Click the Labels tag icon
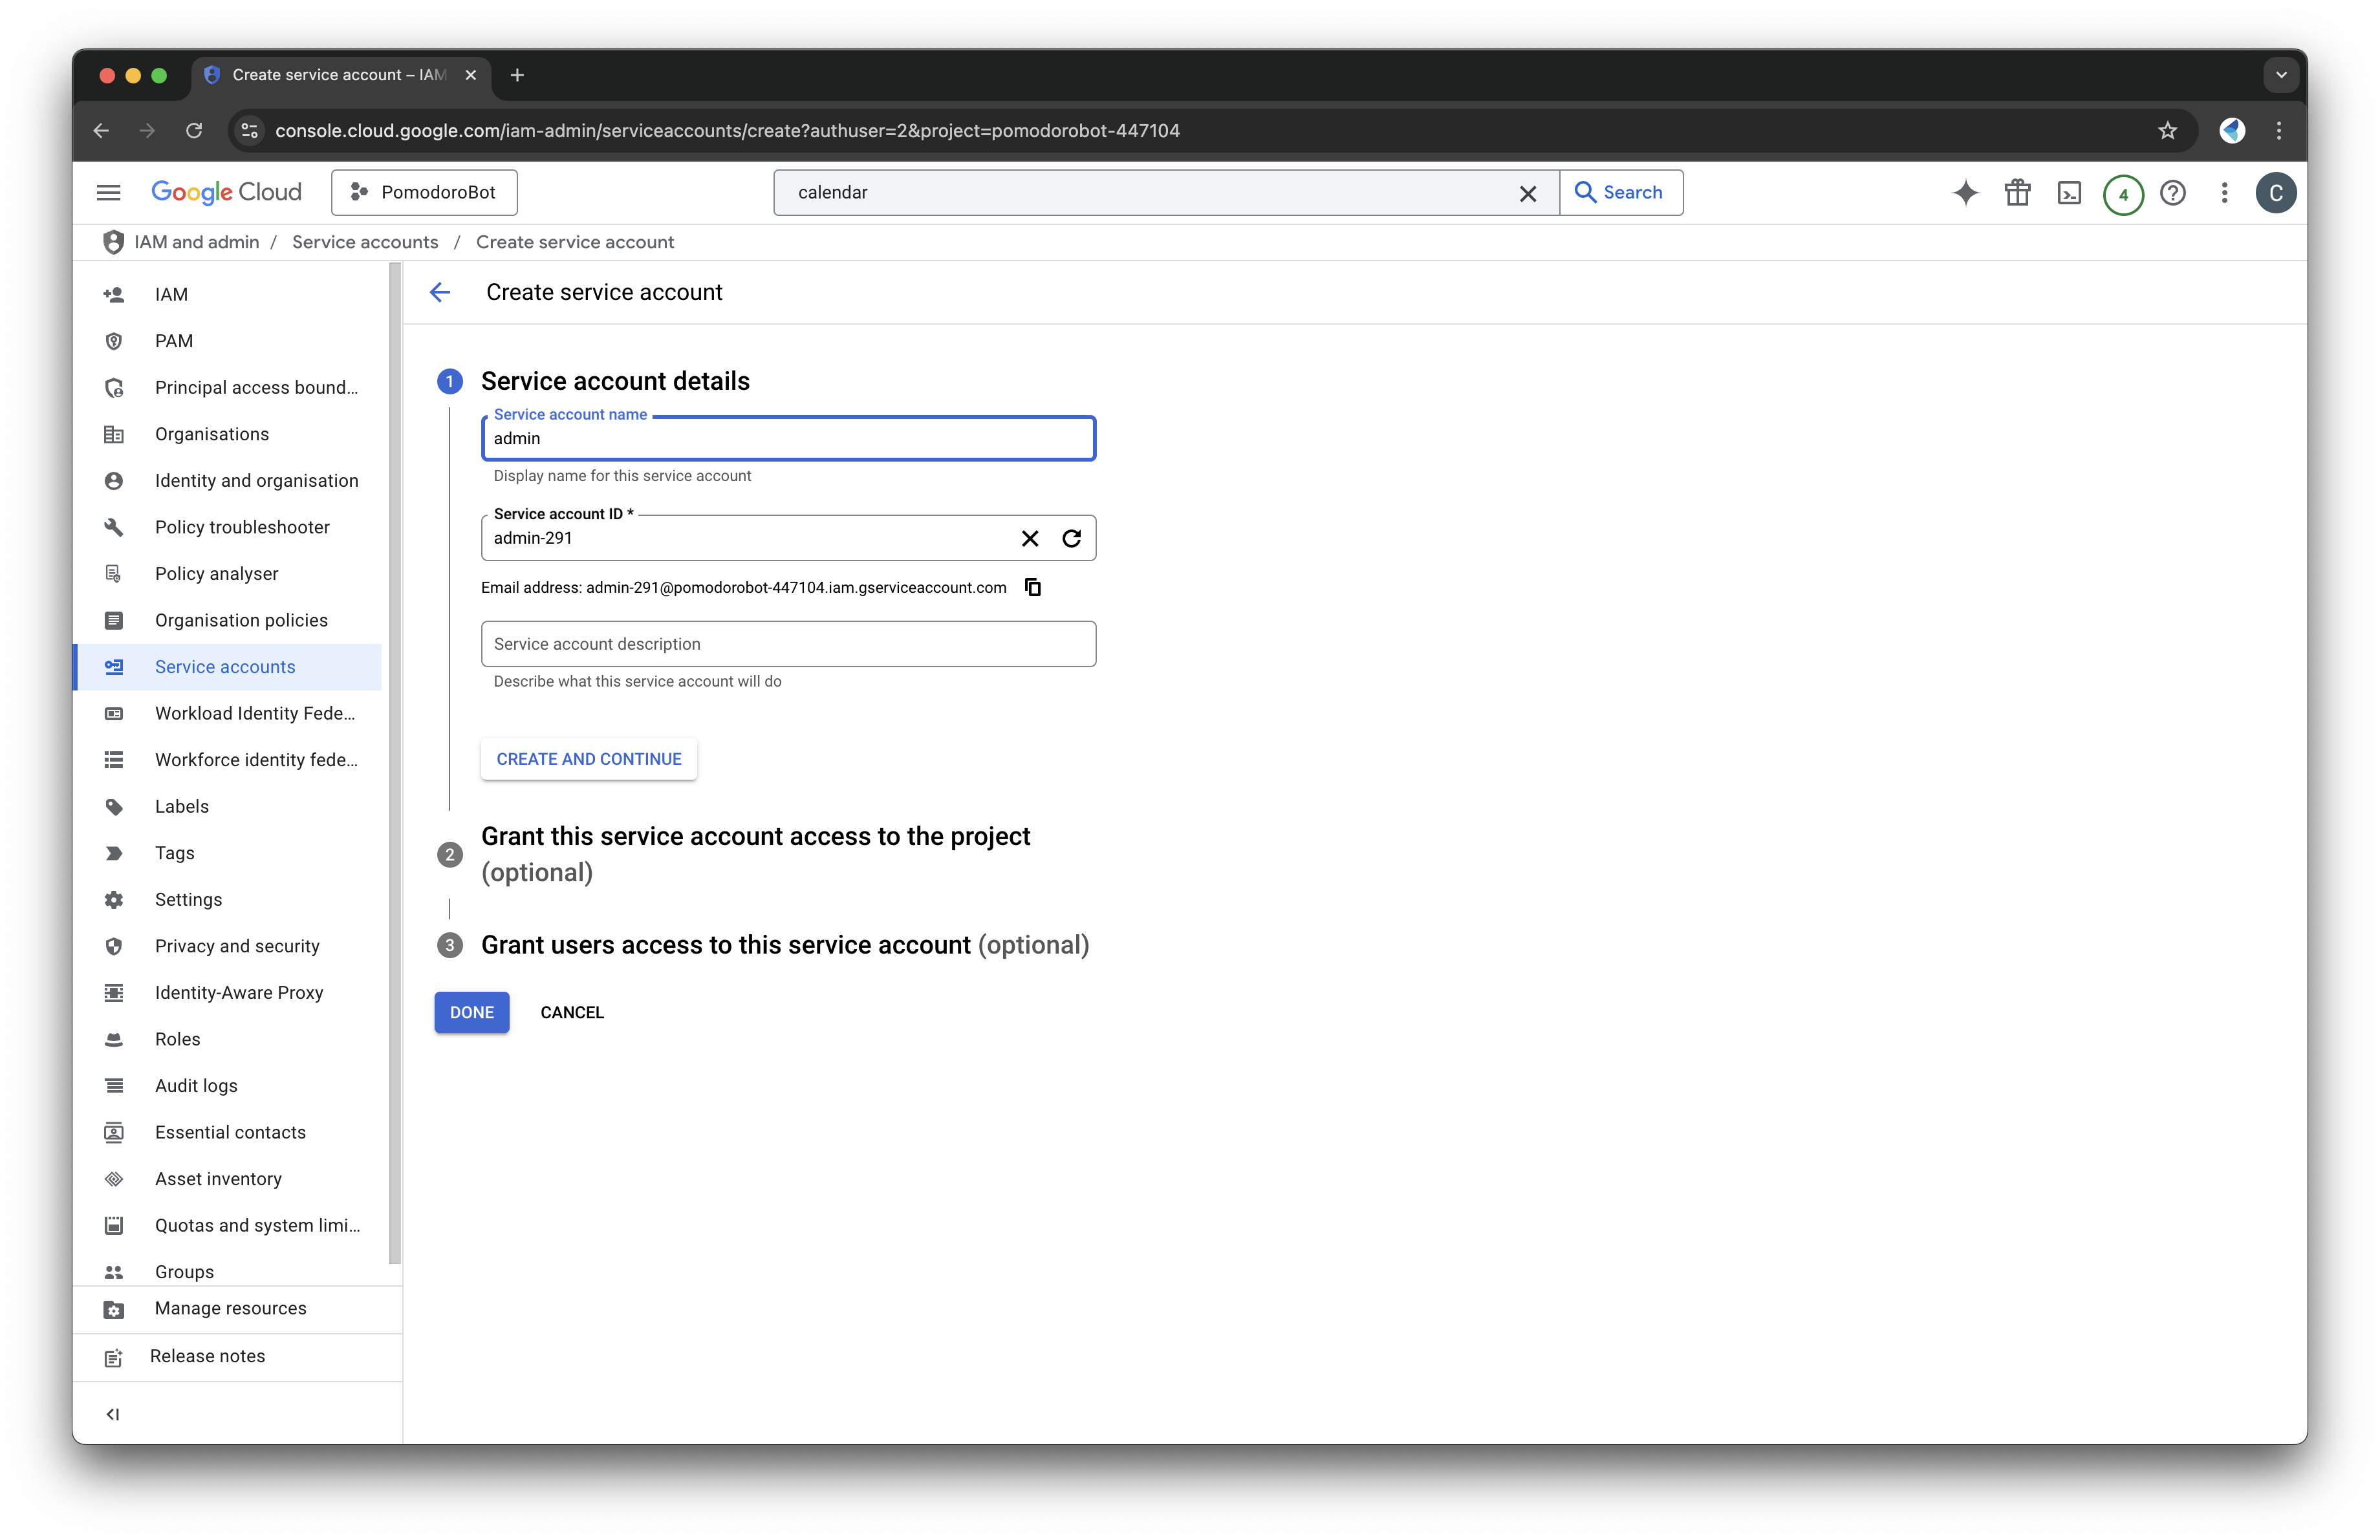The height and width of the screenshot is (1540, 2380). pyautogui.click(x=114, y=806)
